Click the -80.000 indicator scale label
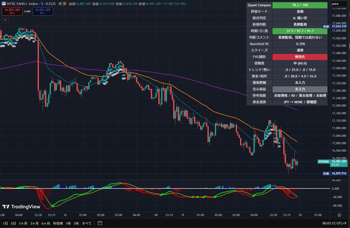The width and height of the screenshot is (350, 228). tap(337, 206)
